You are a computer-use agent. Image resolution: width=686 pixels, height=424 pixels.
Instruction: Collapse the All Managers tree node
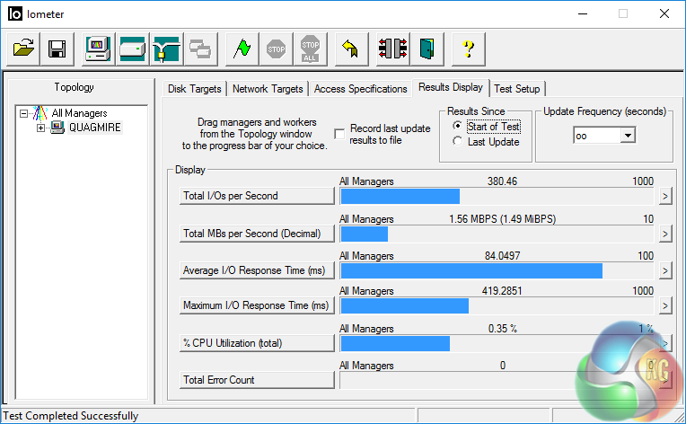(x=24, y=113)
